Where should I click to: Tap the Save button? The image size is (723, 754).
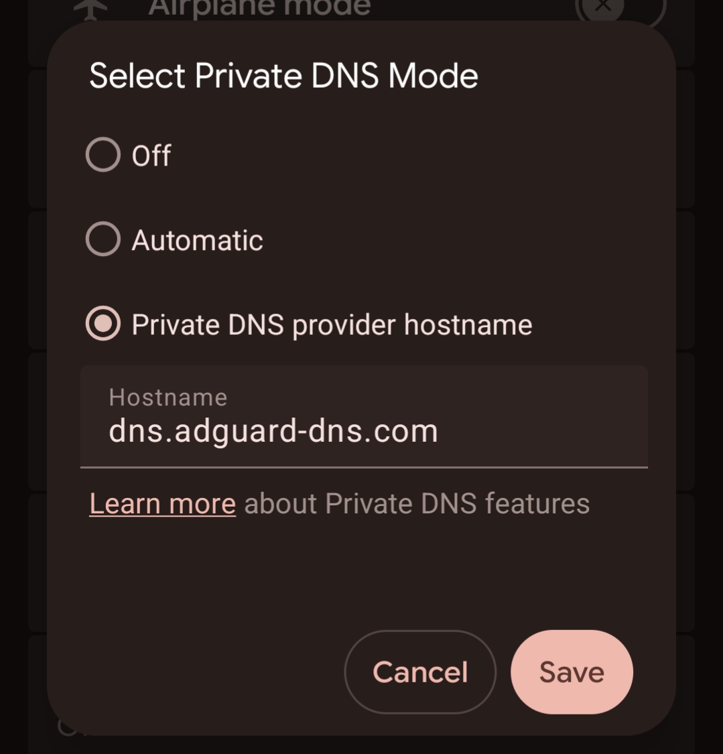[572, 672]
